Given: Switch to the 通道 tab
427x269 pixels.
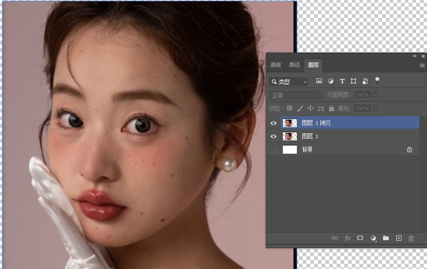Looking at the screenshot, I should (275, 65).
